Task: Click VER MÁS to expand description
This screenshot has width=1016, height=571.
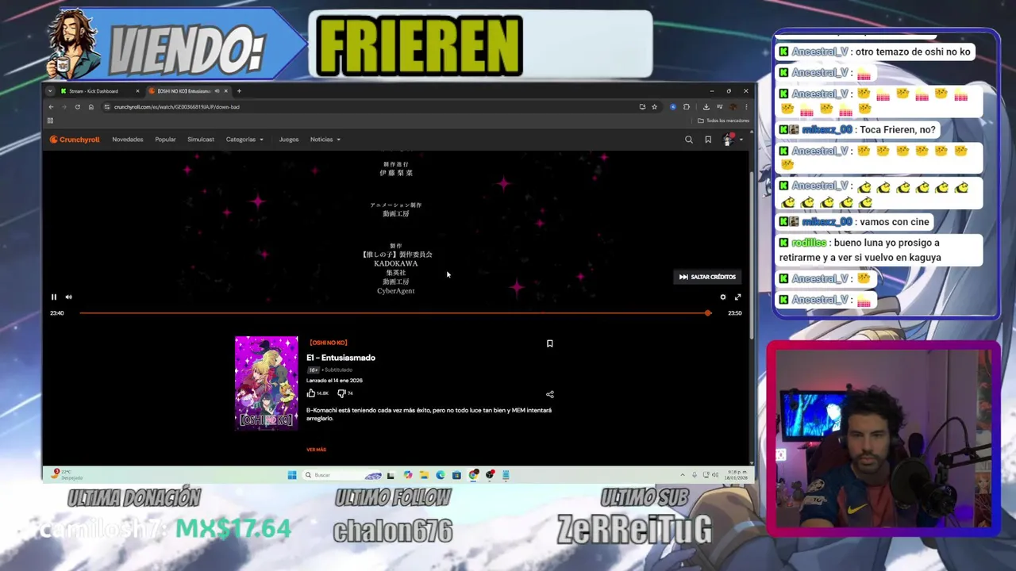Action: click(316, 450)
